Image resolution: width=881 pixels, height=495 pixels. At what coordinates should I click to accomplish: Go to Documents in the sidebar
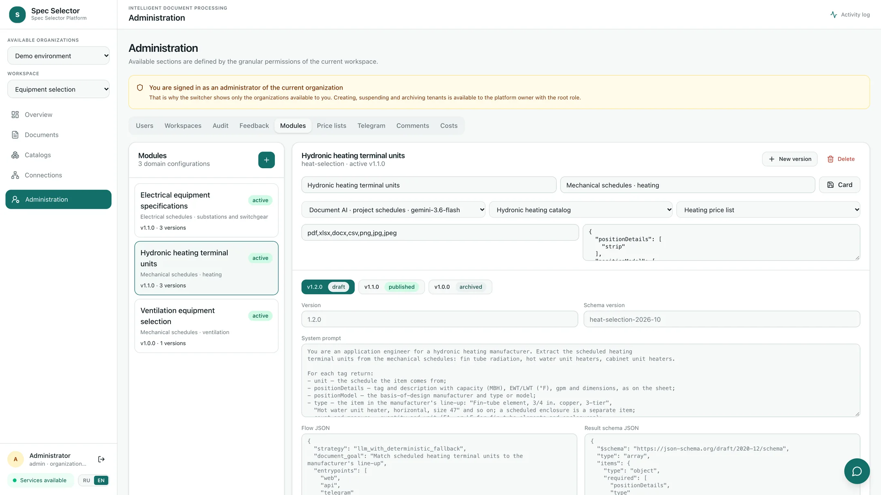[x=58, y=135]
